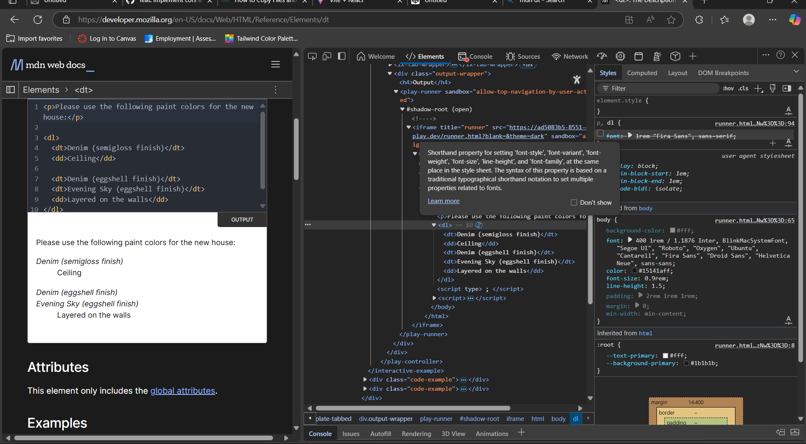
Task: Open the Animations drawer tab
Action: pos(492,434)
